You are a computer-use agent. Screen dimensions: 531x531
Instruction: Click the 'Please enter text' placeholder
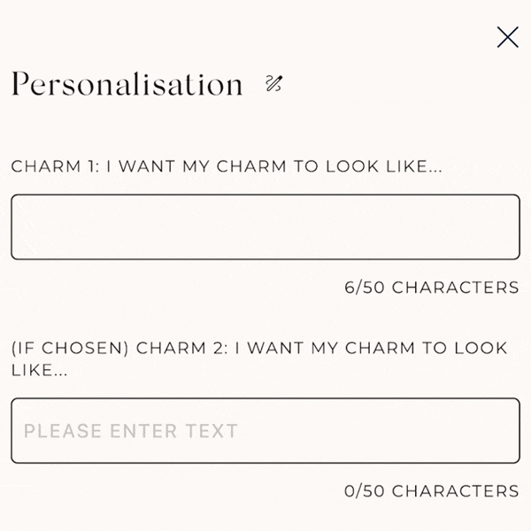click(x=131, y=431)
